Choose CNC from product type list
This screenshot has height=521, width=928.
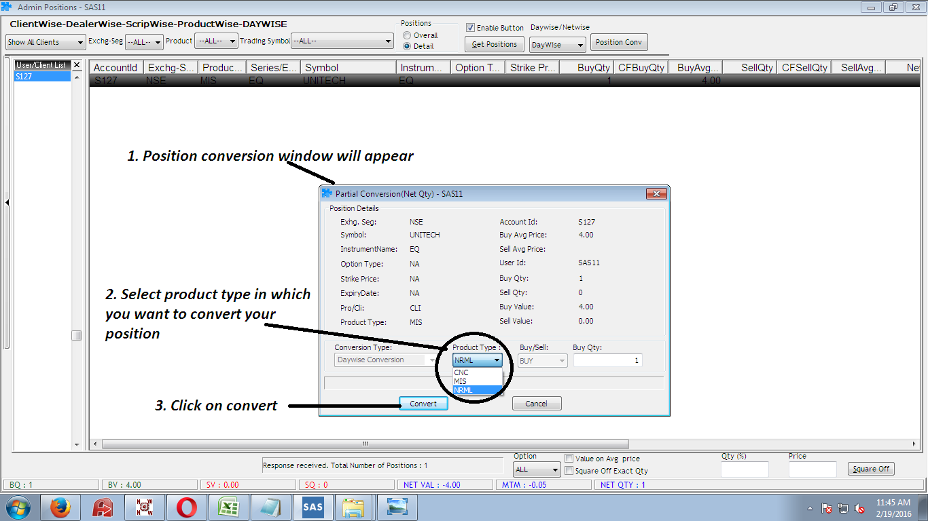[x=478, y=372]
